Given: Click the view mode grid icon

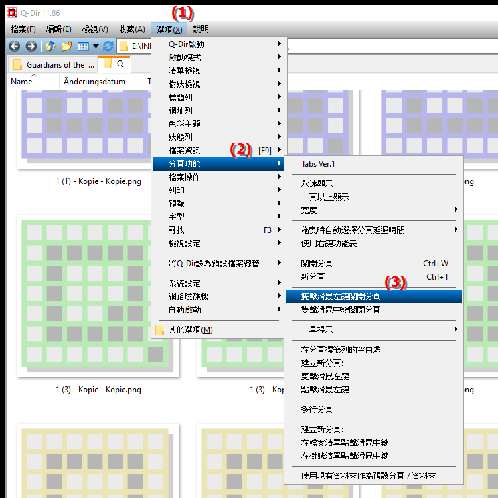Looking at the screenshot, I should click(83, 46).
